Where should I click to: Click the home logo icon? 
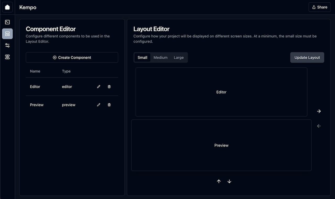(x=7, y=7)
